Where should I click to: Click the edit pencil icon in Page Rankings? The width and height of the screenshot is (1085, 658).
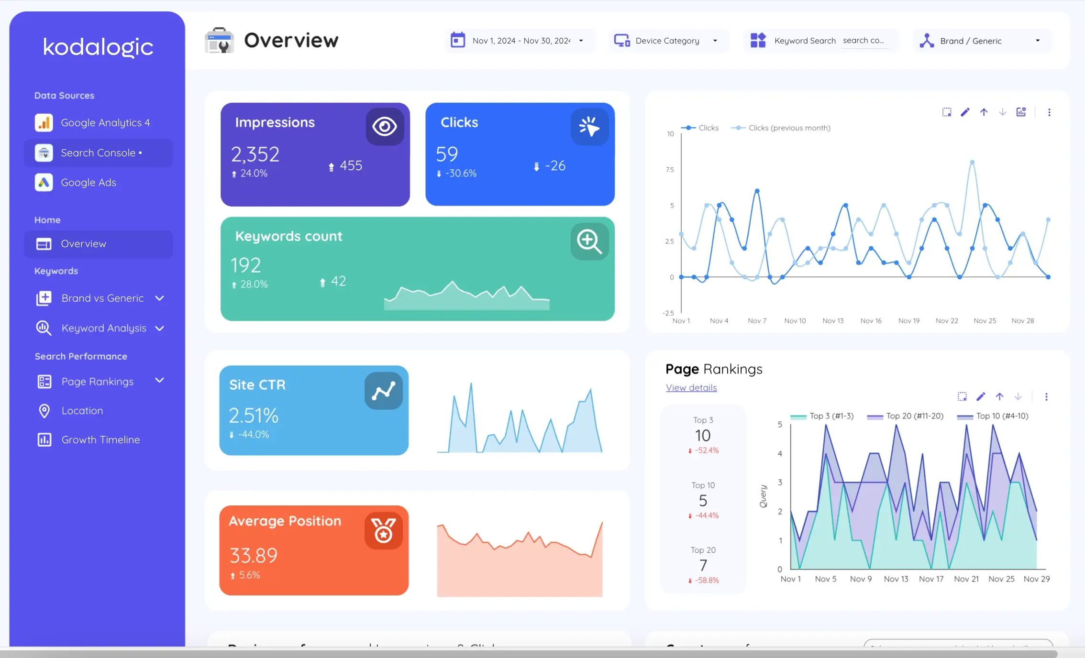click(x=981, y=397)
